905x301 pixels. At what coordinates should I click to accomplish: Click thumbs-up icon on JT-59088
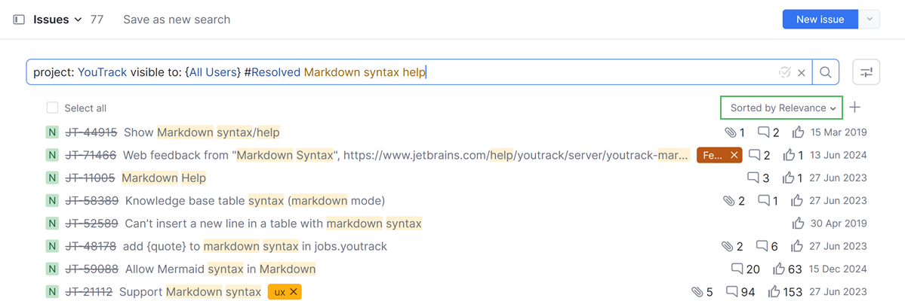tap(778, 269)
